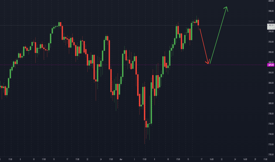
Task: Click the 3880.00 price axis label
Action: tap(271, 62)
